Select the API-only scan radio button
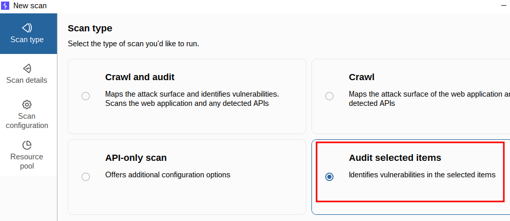The height and width of the screenshot is (221, 510). [x=86, y=177]
